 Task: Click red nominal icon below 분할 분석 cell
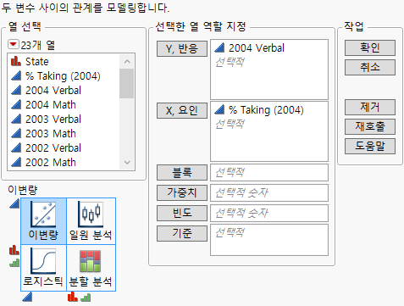pyautogui.click(x=73, y=297)
